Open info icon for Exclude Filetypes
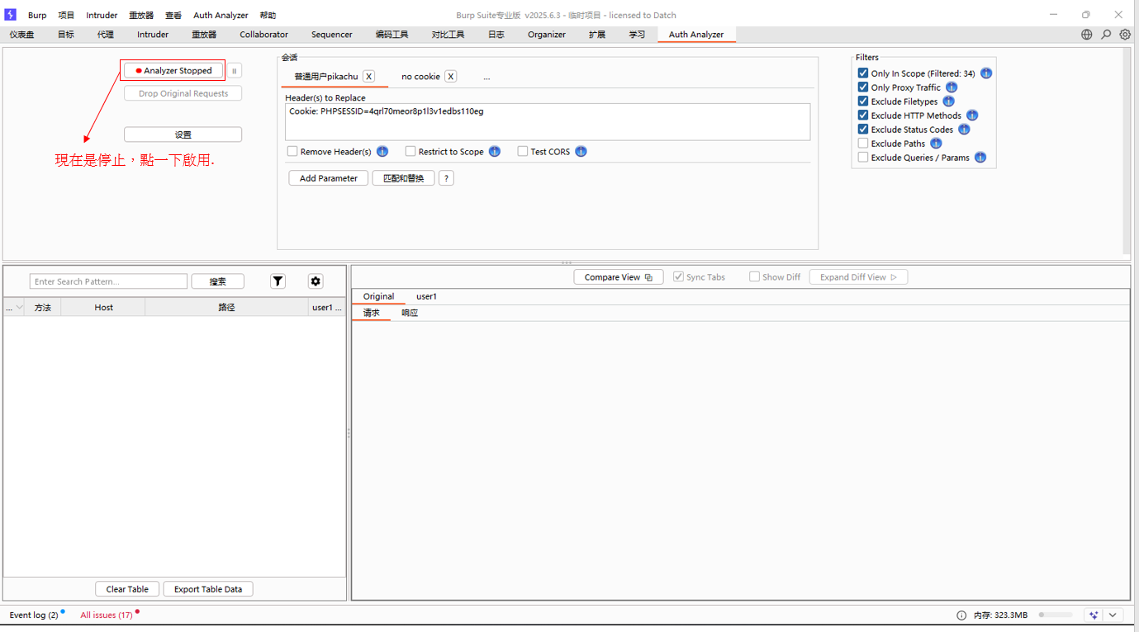Image resolution: width=1139 pixels, height=632 pixels. pos(949,101)
